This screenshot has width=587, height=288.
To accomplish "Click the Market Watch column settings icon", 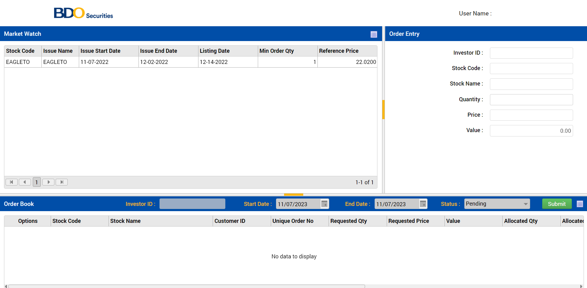I will 374,34.
